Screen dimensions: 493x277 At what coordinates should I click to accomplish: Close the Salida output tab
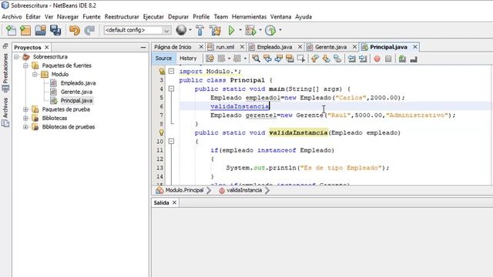point(174,202)
